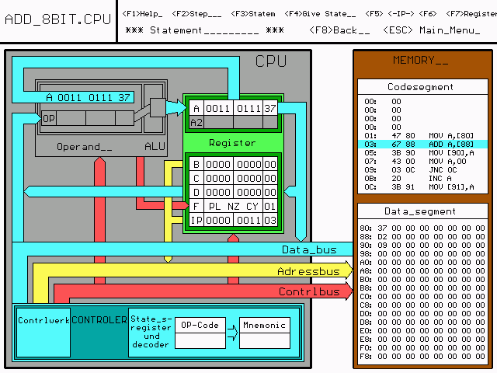Click the ALU output block beside register A
This screenshot has height=373, width=497.
[158, 106]
